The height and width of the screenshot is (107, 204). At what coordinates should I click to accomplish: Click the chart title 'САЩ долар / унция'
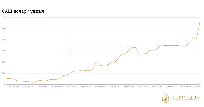23,11
